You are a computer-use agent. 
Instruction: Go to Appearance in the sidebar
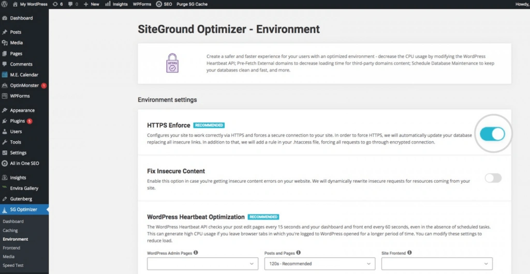pyautogui.click(x=22, y=110)
